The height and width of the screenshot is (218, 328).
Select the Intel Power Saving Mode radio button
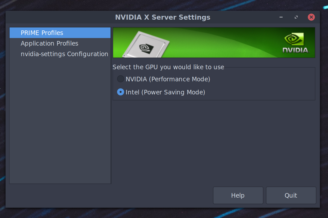[x=121, y=92]
